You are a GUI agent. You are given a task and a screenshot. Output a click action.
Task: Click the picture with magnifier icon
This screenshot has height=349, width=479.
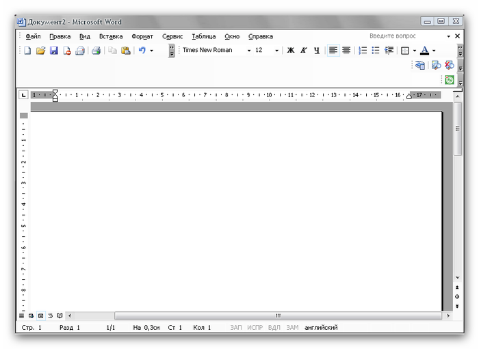point(436,65)
